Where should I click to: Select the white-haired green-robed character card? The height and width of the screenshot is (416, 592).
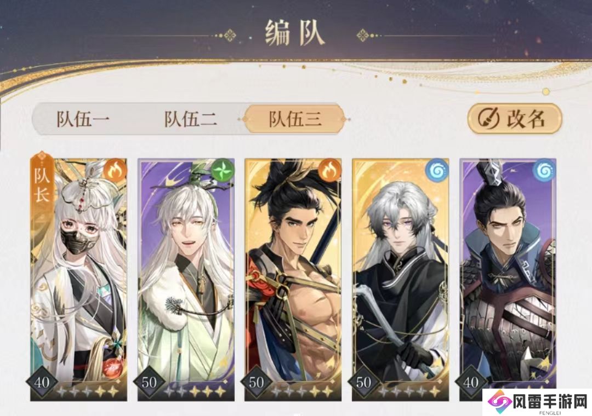click(x=186, y=280)
